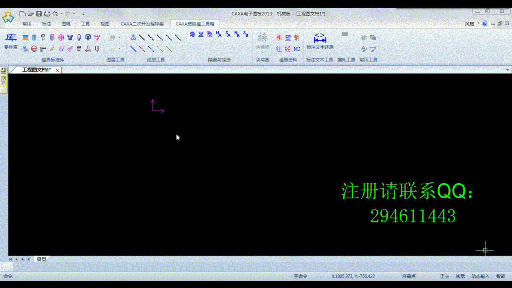Close the 工程图文档1 document tab
Viewport: 512px width, 288px height.
[x=58, y=70]
